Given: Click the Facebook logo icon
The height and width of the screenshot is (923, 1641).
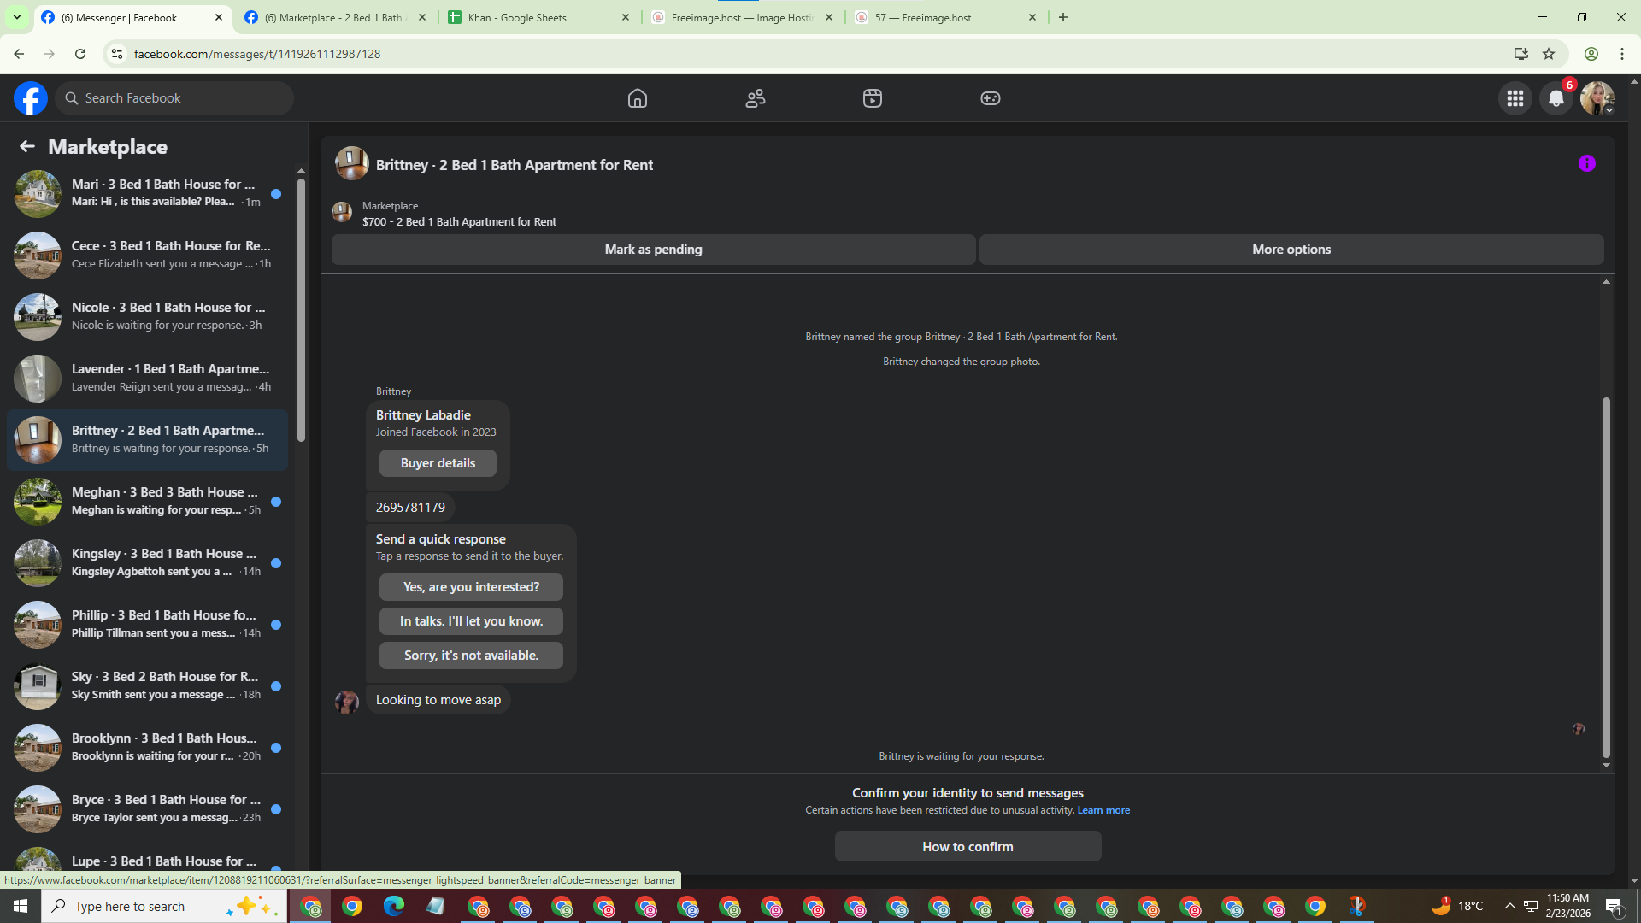Looking at the screenshot, I should pyautogui.click(x=31, y=98).
